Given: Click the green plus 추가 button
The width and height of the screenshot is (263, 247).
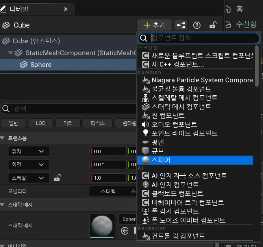Looking at the screenshot, I should pos(154,25).
